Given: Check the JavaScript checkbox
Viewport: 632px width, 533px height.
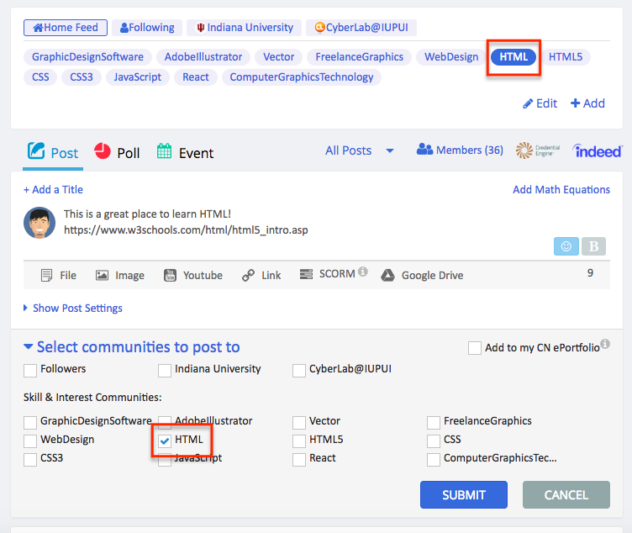Looking at the screenshot, I should pos(165,460).
